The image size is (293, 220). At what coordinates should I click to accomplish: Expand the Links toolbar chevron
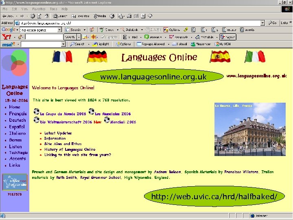291,22
